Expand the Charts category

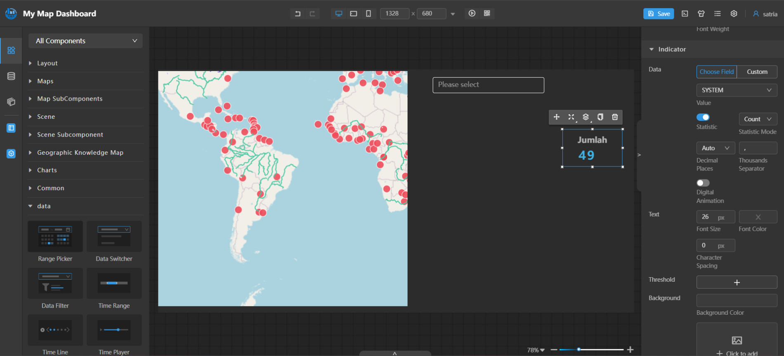point(47,170)
